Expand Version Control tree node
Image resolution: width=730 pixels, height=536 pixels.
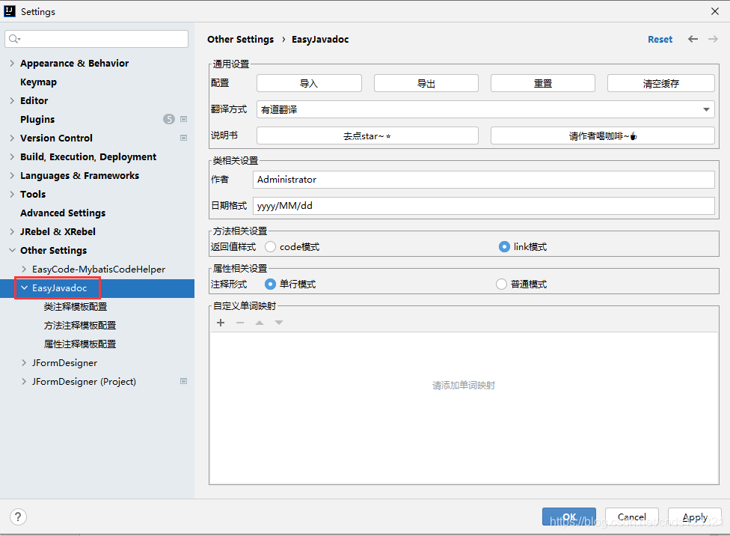(12, 138)
